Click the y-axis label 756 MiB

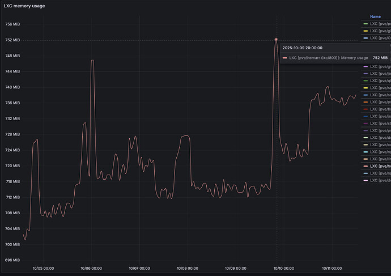tap(12, 24)
